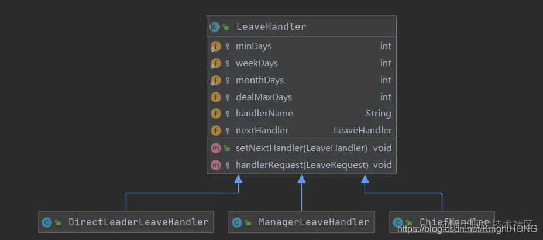Screen dimensions: 543x240
Task: Click the class icon of DirectLeaderLeaveHandler
Action: [x=47, y=222]
